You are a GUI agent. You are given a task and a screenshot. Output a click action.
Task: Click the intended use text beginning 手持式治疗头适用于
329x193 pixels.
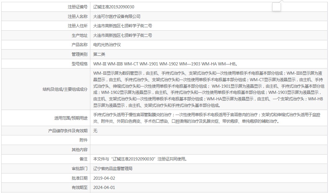(207, 118)
